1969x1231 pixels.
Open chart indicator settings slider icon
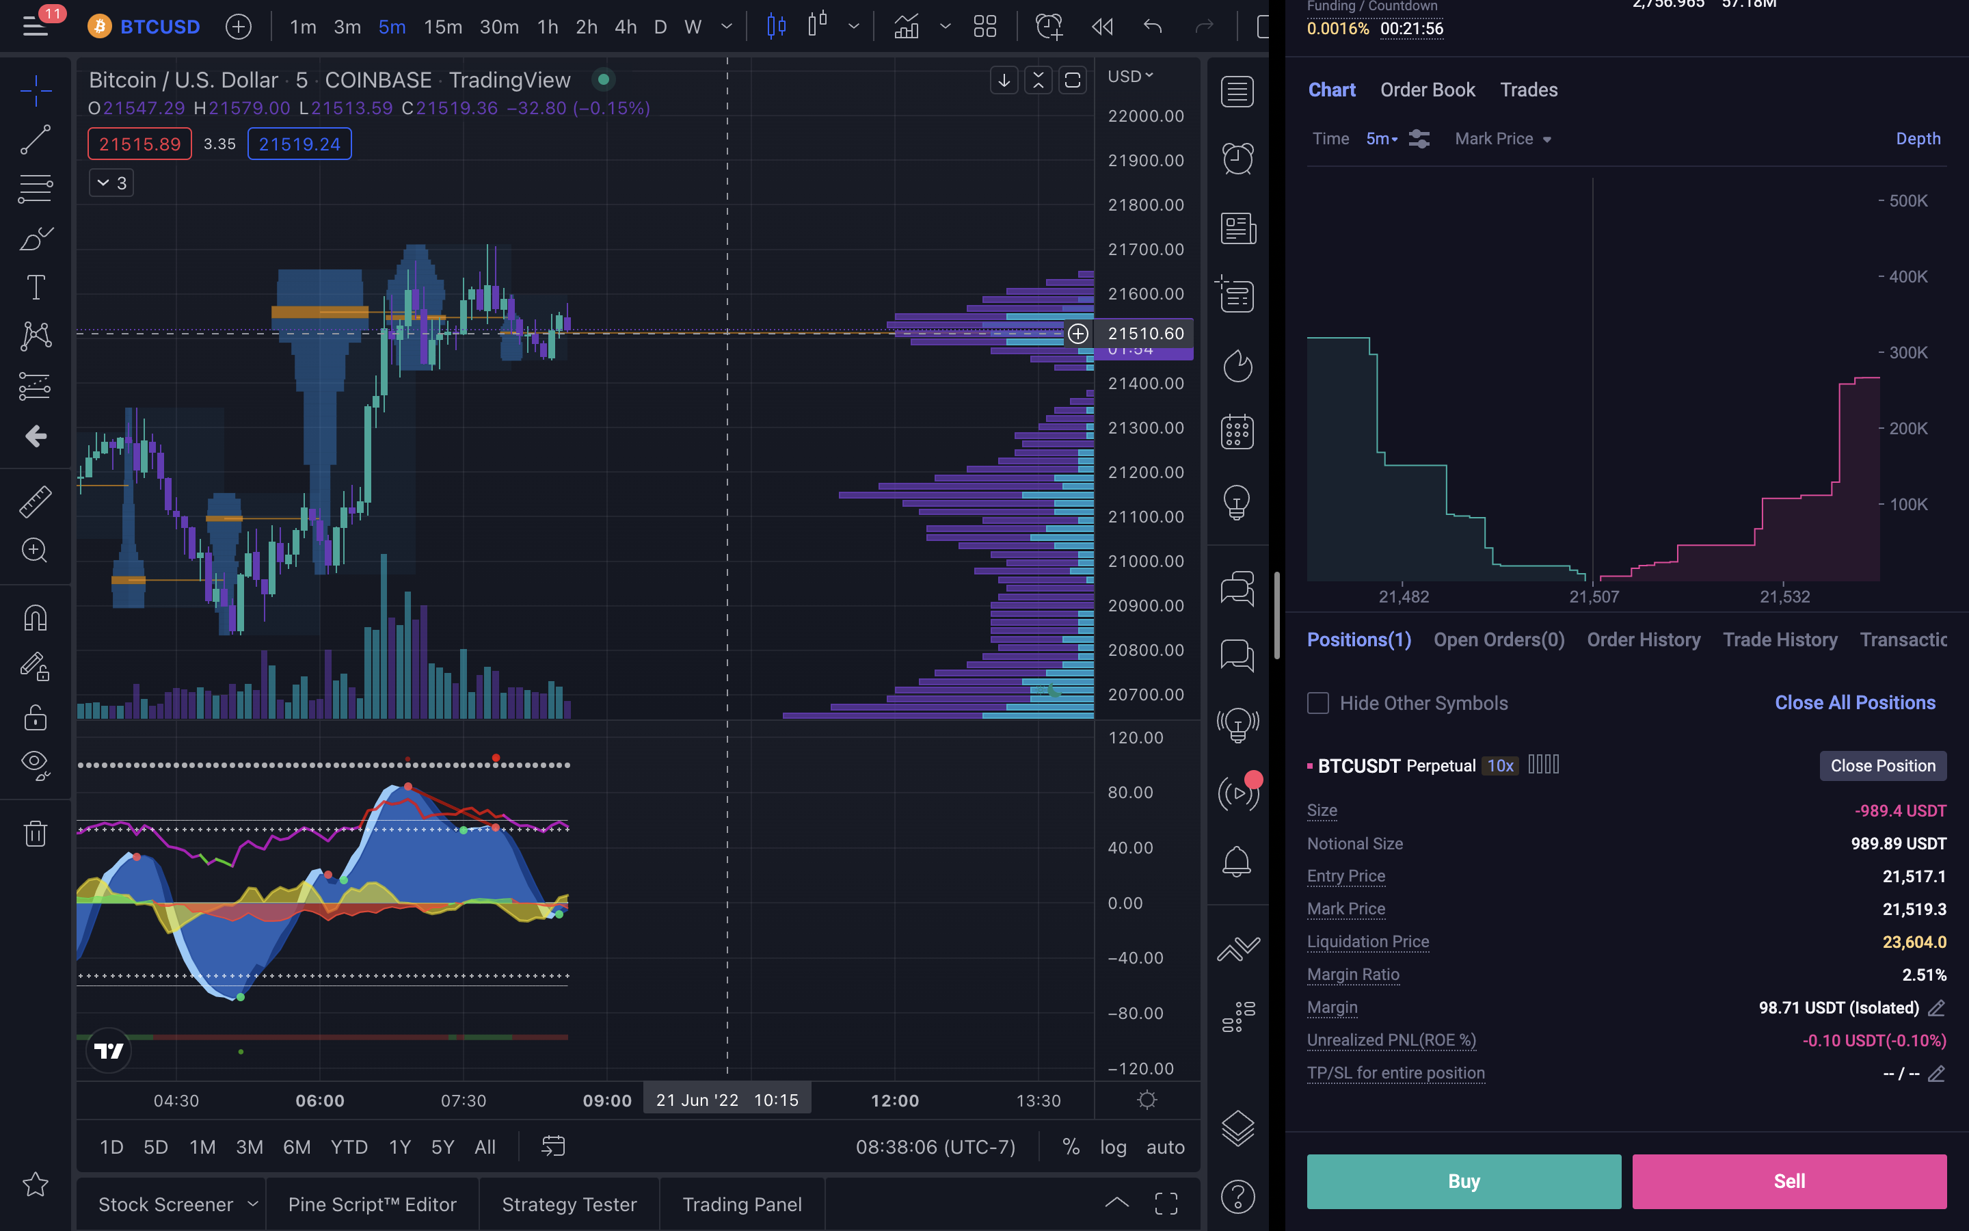coord(1419,140)
